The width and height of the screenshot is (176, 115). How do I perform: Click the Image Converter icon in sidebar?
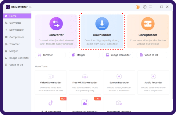[6, 58]
